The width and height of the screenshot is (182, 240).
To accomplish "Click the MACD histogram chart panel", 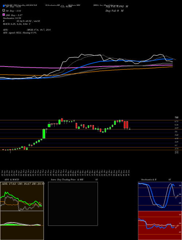I will pyautogui.click(x=22, y=225).
